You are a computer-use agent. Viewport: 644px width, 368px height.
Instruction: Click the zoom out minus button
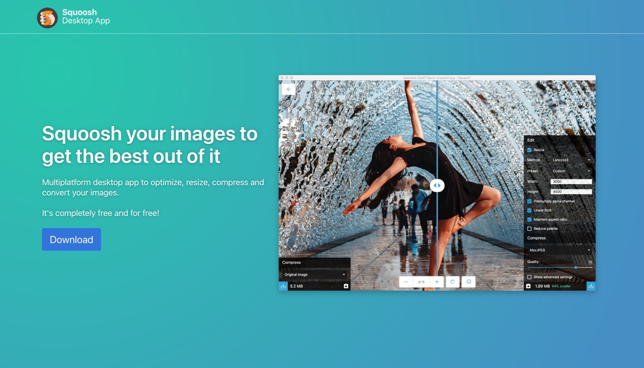pyautogui.click(x=406, y=282)
